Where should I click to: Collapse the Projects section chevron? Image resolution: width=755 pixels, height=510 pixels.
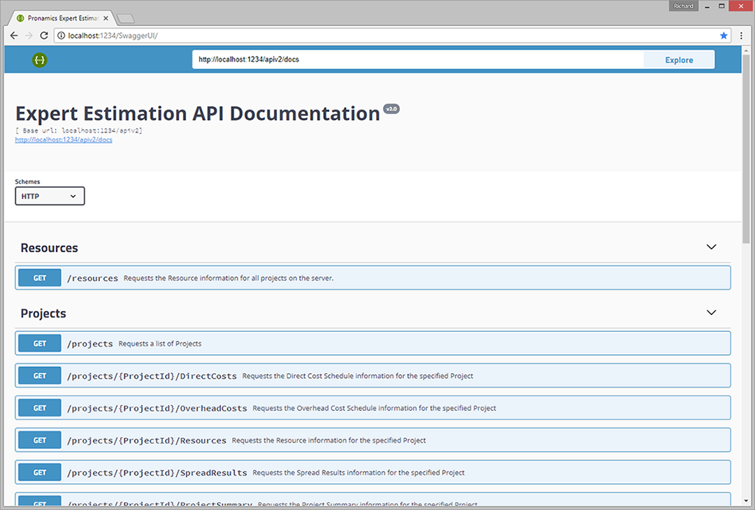point(711,313)
